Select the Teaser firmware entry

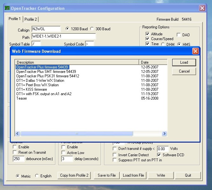(x=22, y=98)
